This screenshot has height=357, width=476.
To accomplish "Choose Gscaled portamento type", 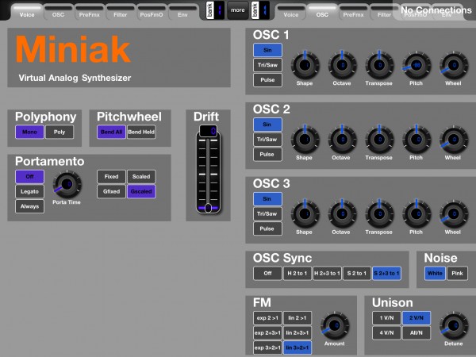I will tap(141, 191).
